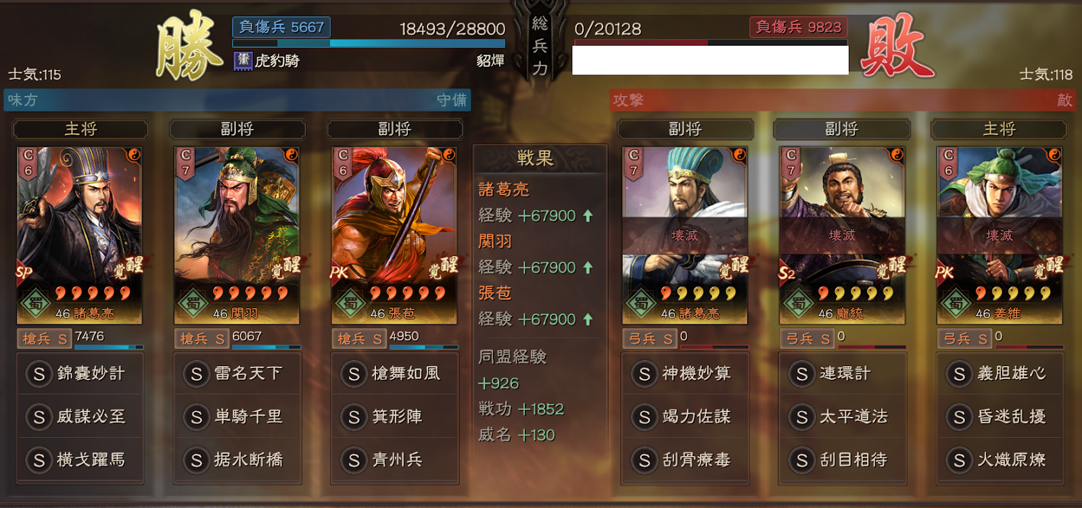Click the 蜀 faction emblem on 関羽's card
This screenshot has width=1082, height=508.
[x=193, y=303]
